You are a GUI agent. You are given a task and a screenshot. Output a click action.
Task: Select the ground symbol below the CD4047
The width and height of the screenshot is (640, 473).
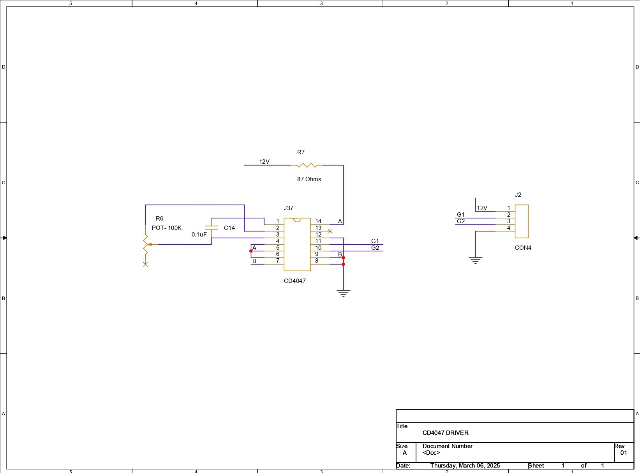343,293
